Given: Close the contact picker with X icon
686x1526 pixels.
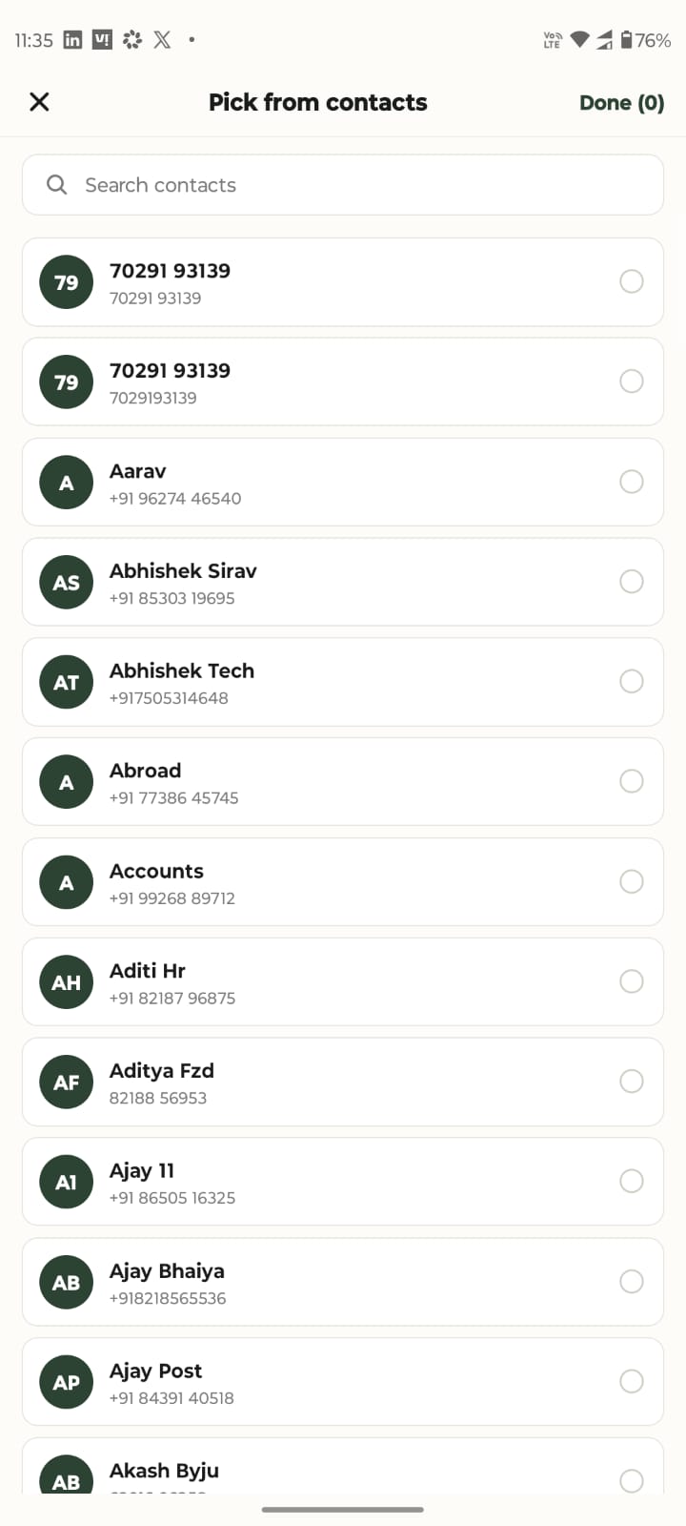Looking at the screenshot, I should point(39,102).
